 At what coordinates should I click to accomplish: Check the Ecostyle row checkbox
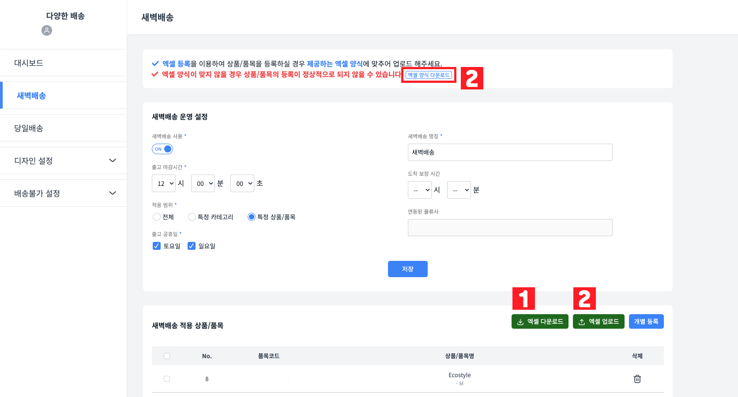(167, 379)
